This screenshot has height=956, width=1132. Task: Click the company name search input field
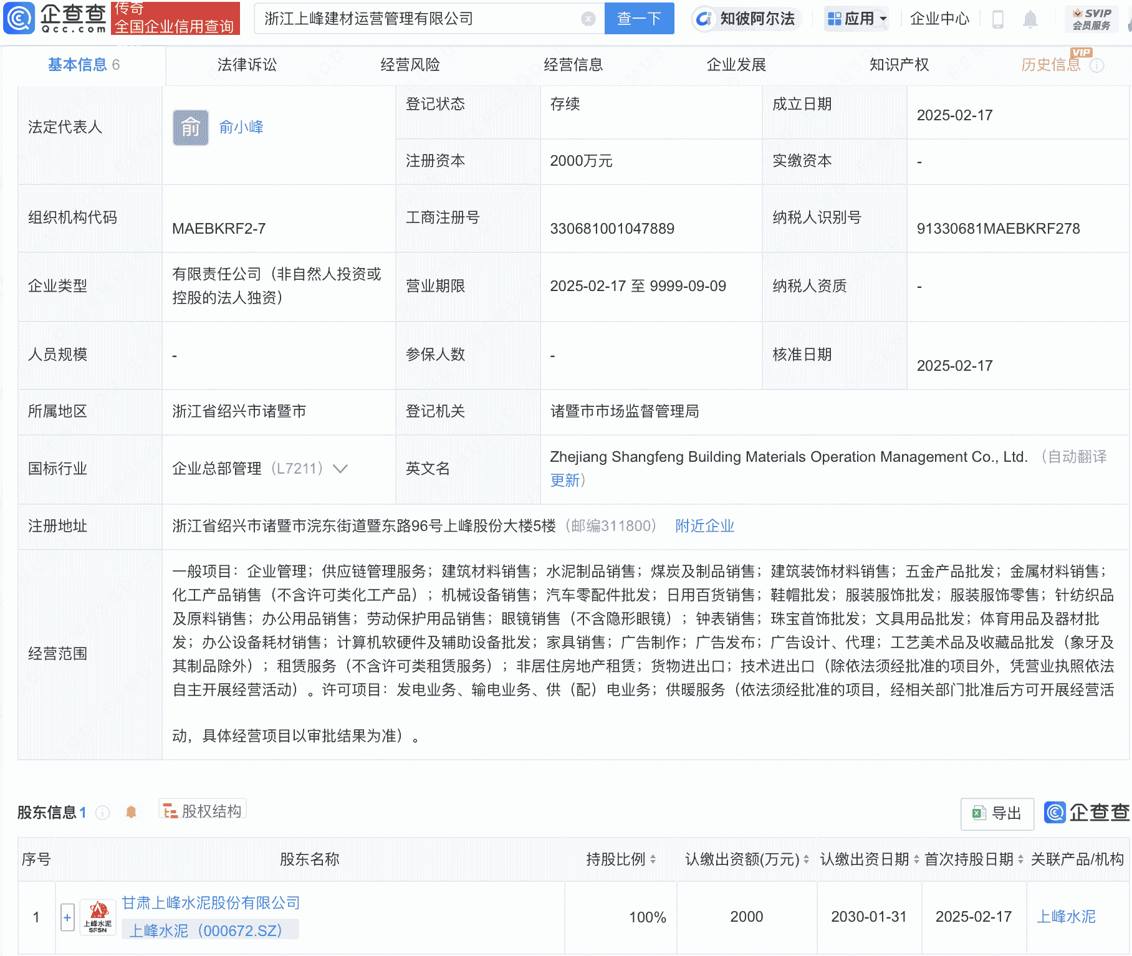424,19
